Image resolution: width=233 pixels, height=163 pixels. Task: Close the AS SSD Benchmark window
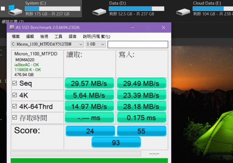(x=163, y=27)
